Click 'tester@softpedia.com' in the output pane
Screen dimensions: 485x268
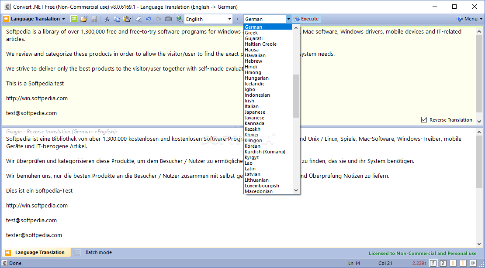(34, 235)
